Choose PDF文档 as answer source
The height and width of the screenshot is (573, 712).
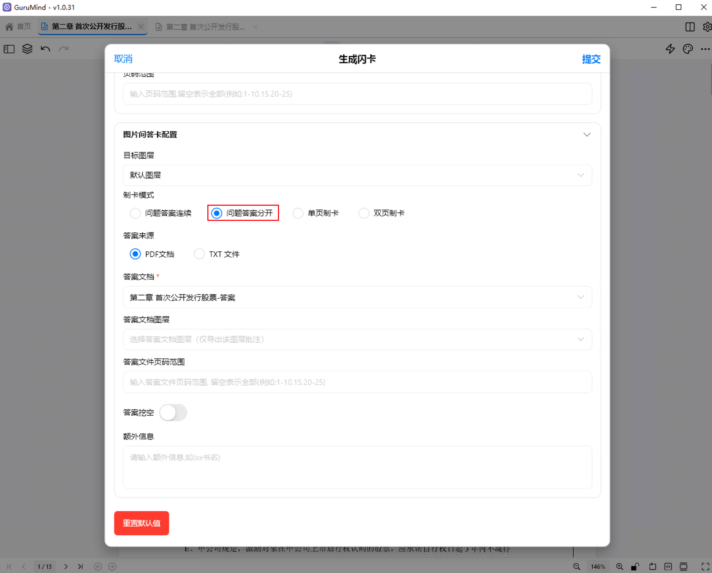coord(152,254)
